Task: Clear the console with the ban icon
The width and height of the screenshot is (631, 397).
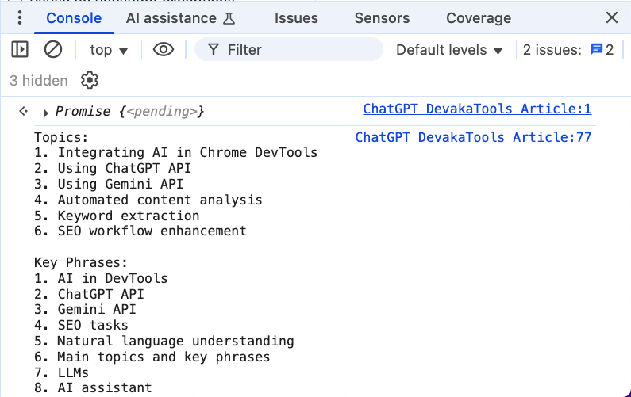Action: pyautogui.click(x=52, y=50)
